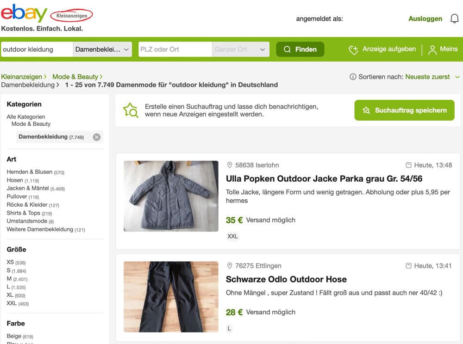Open Ulla Popken Outdoor Jacke Parka listing title
The image size is (463, 344).
pos(324,178)
